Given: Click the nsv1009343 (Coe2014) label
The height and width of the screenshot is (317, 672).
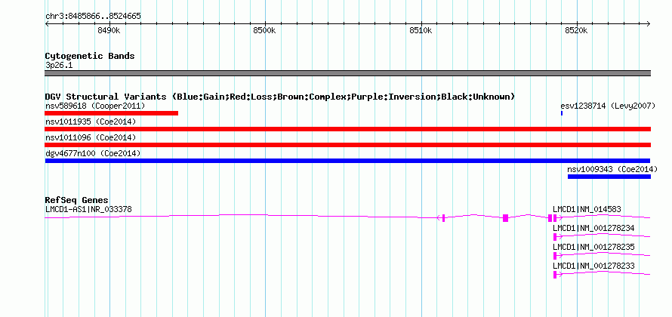Looking at the screenshot, I should pos(612,170).
